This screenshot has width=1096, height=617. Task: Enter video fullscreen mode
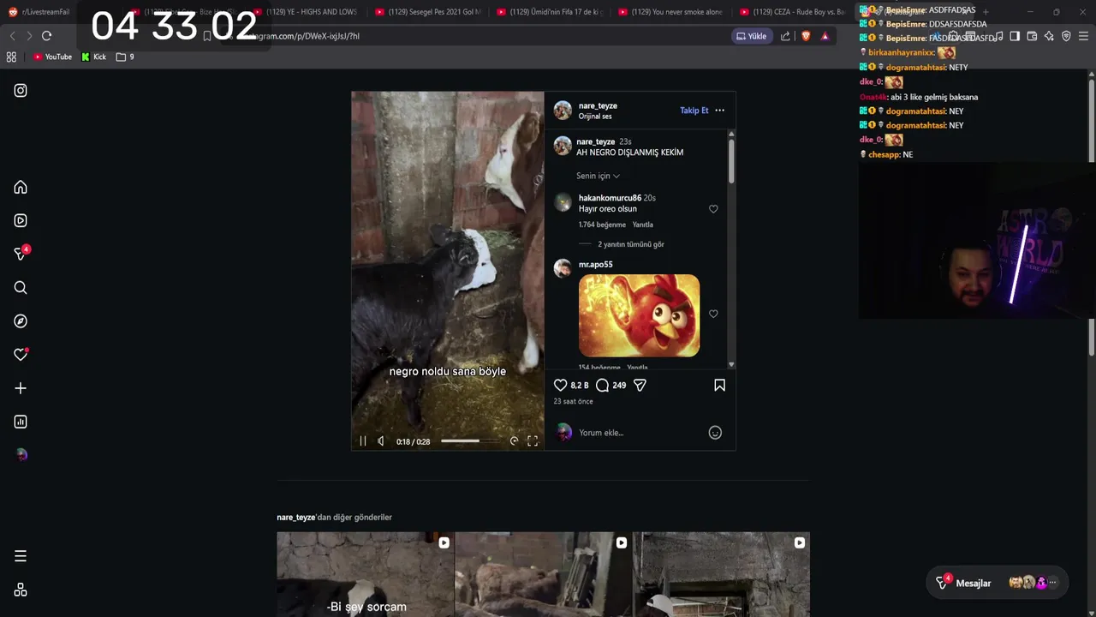tap(533, 441)
